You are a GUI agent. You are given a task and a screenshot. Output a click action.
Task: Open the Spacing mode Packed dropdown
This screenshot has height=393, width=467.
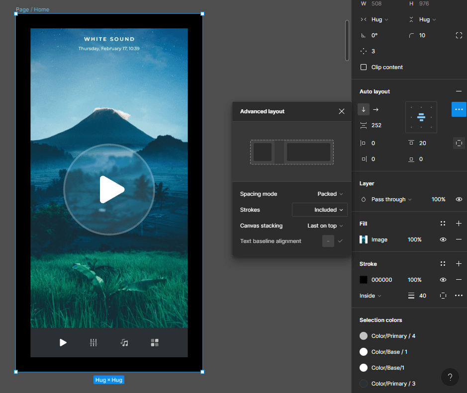[x=330, y=194]
